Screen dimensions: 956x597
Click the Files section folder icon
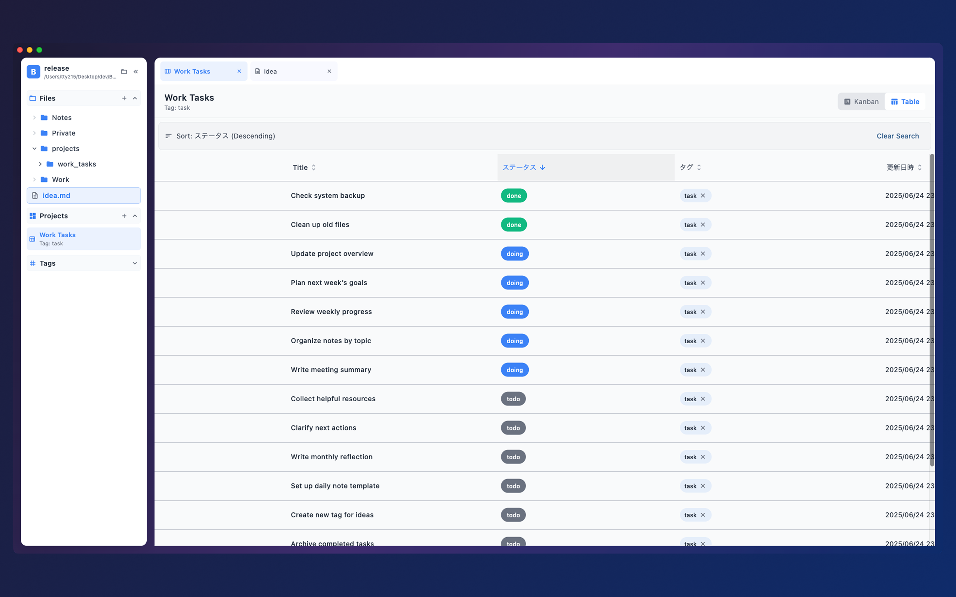[x=33, y=98]
